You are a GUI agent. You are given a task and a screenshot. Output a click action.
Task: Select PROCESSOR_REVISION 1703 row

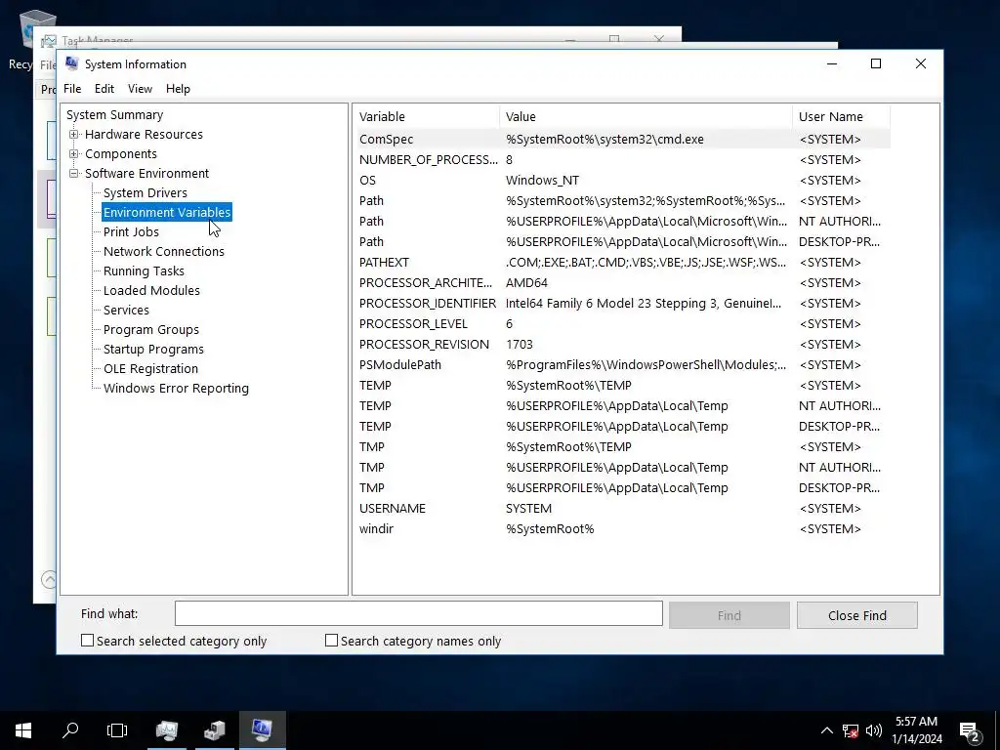point(622,344)
